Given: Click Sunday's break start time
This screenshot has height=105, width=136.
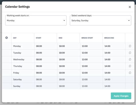Looking at the screenshot, I should click(85, 86).
